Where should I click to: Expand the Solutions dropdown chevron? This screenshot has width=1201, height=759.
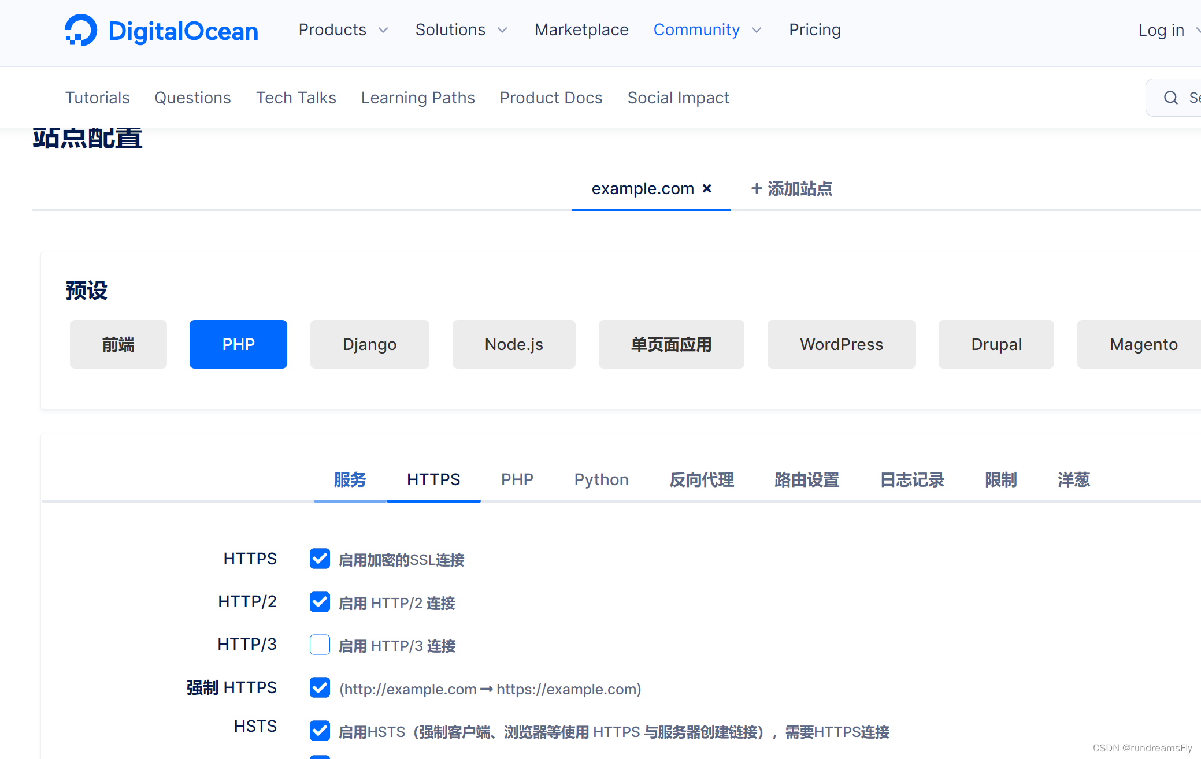(502, 30)
